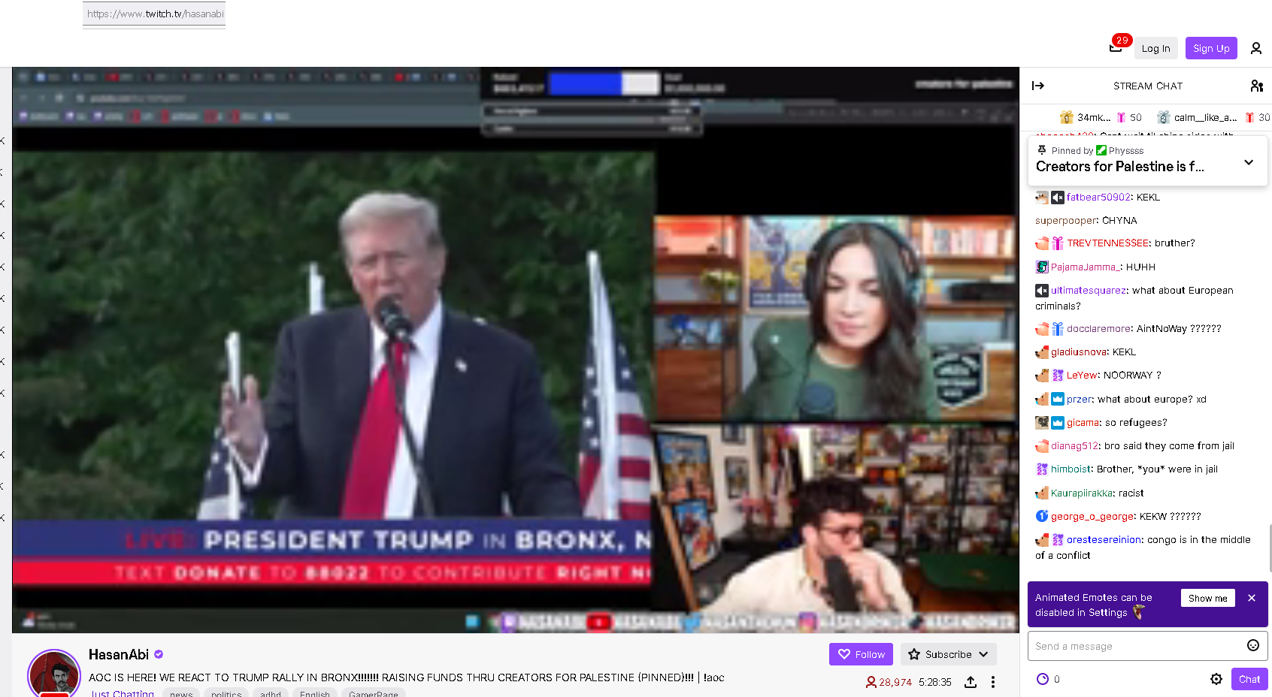Screen dimensions: 1272x697
Task: Click LeYew's purple badge icon
Action: tap(1058, 376)
